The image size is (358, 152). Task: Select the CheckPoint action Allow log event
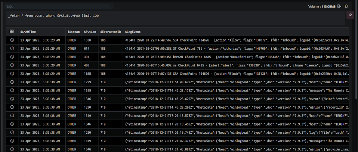pos(236,40)
